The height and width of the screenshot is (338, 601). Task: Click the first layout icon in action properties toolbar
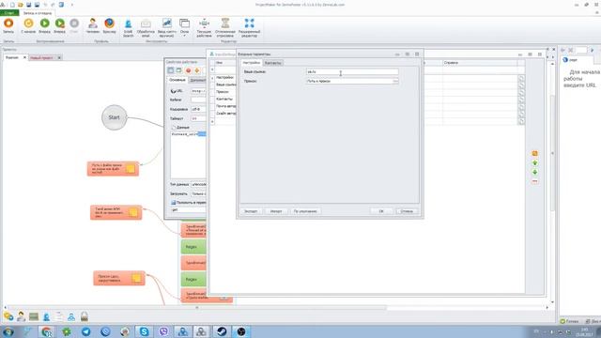(171, 70)
